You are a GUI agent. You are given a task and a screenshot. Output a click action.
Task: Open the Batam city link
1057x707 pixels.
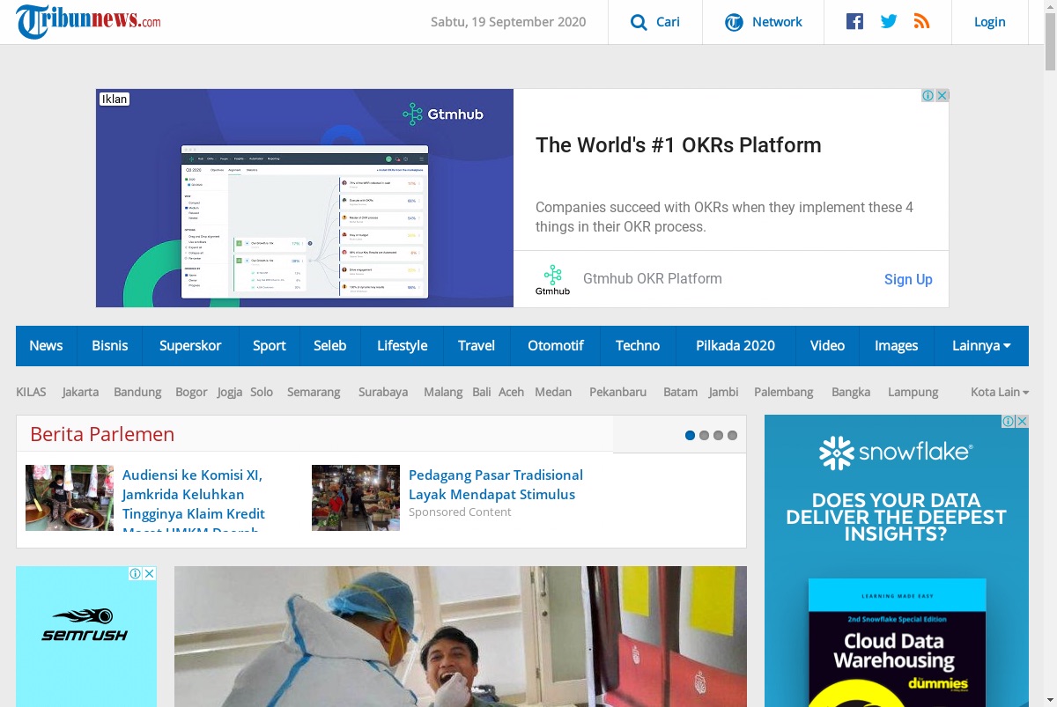681,392
